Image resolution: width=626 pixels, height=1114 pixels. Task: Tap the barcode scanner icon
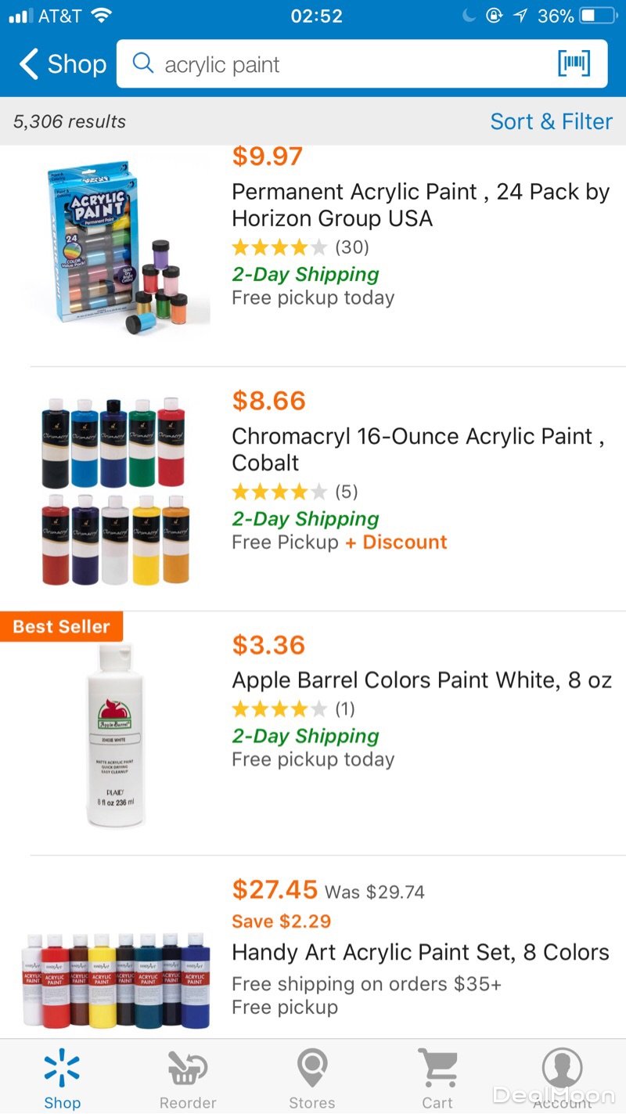tap(574, 64)
